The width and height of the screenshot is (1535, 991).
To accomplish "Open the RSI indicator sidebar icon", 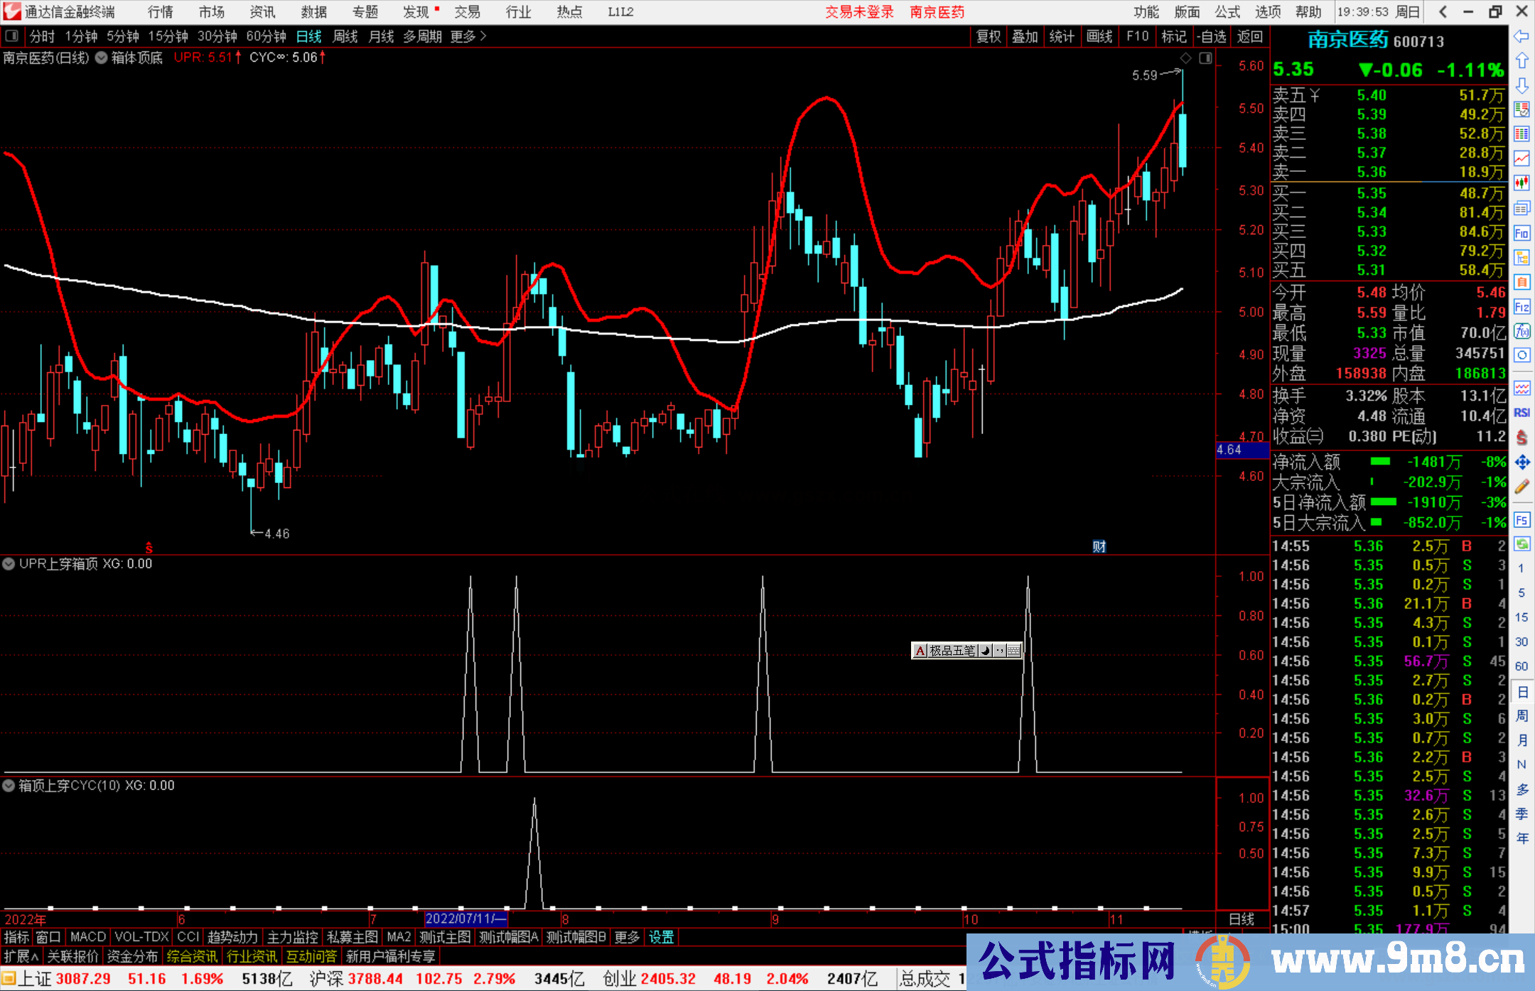I will click(x=1521, y=413).
